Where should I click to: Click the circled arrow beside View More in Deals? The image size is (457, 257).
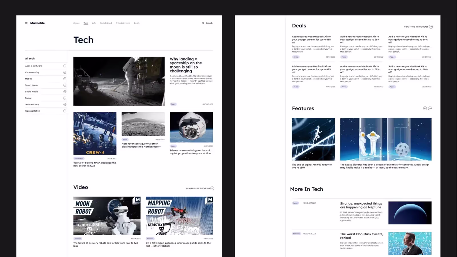(431, 27)
